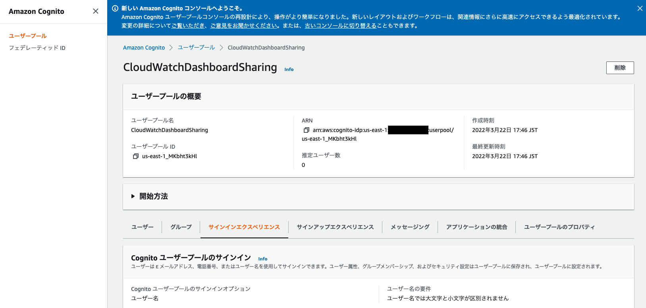
Task: Click the ユーザー名の要件 label
Action: tap(409, 289)
